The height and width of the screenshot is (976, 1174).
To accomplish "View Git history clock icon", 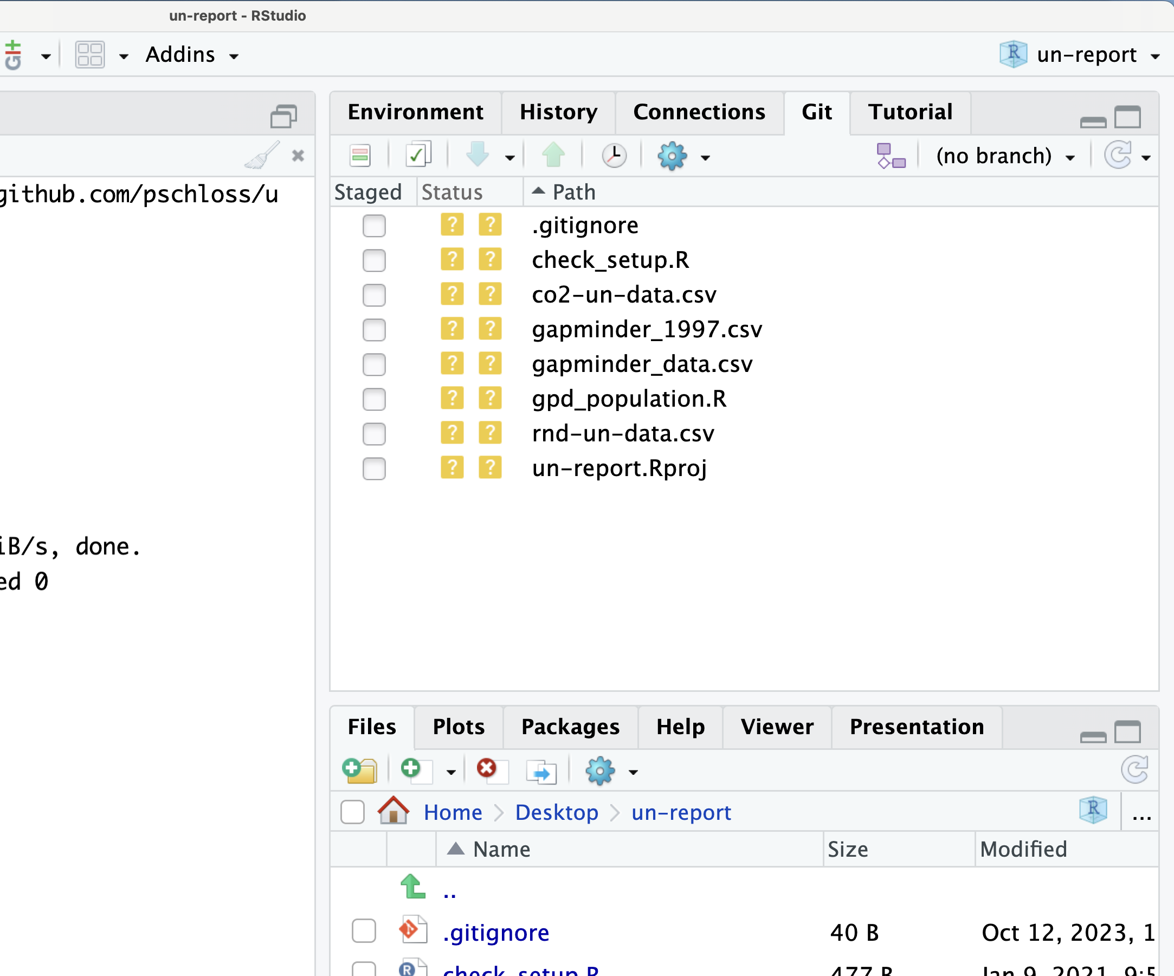I will tap(614, 156).
